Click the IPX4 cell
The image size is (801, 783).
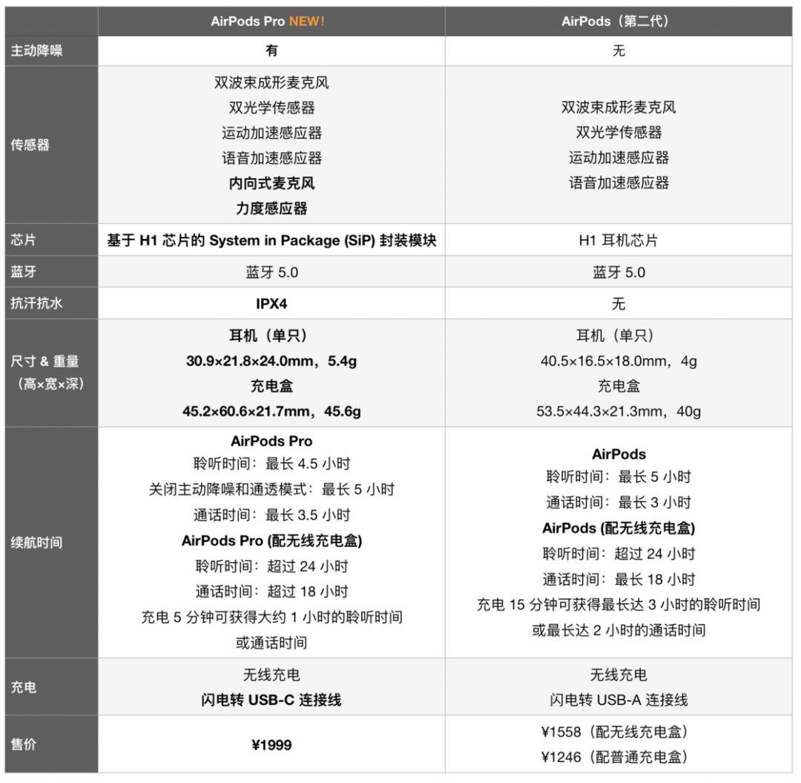coord(271,304)
